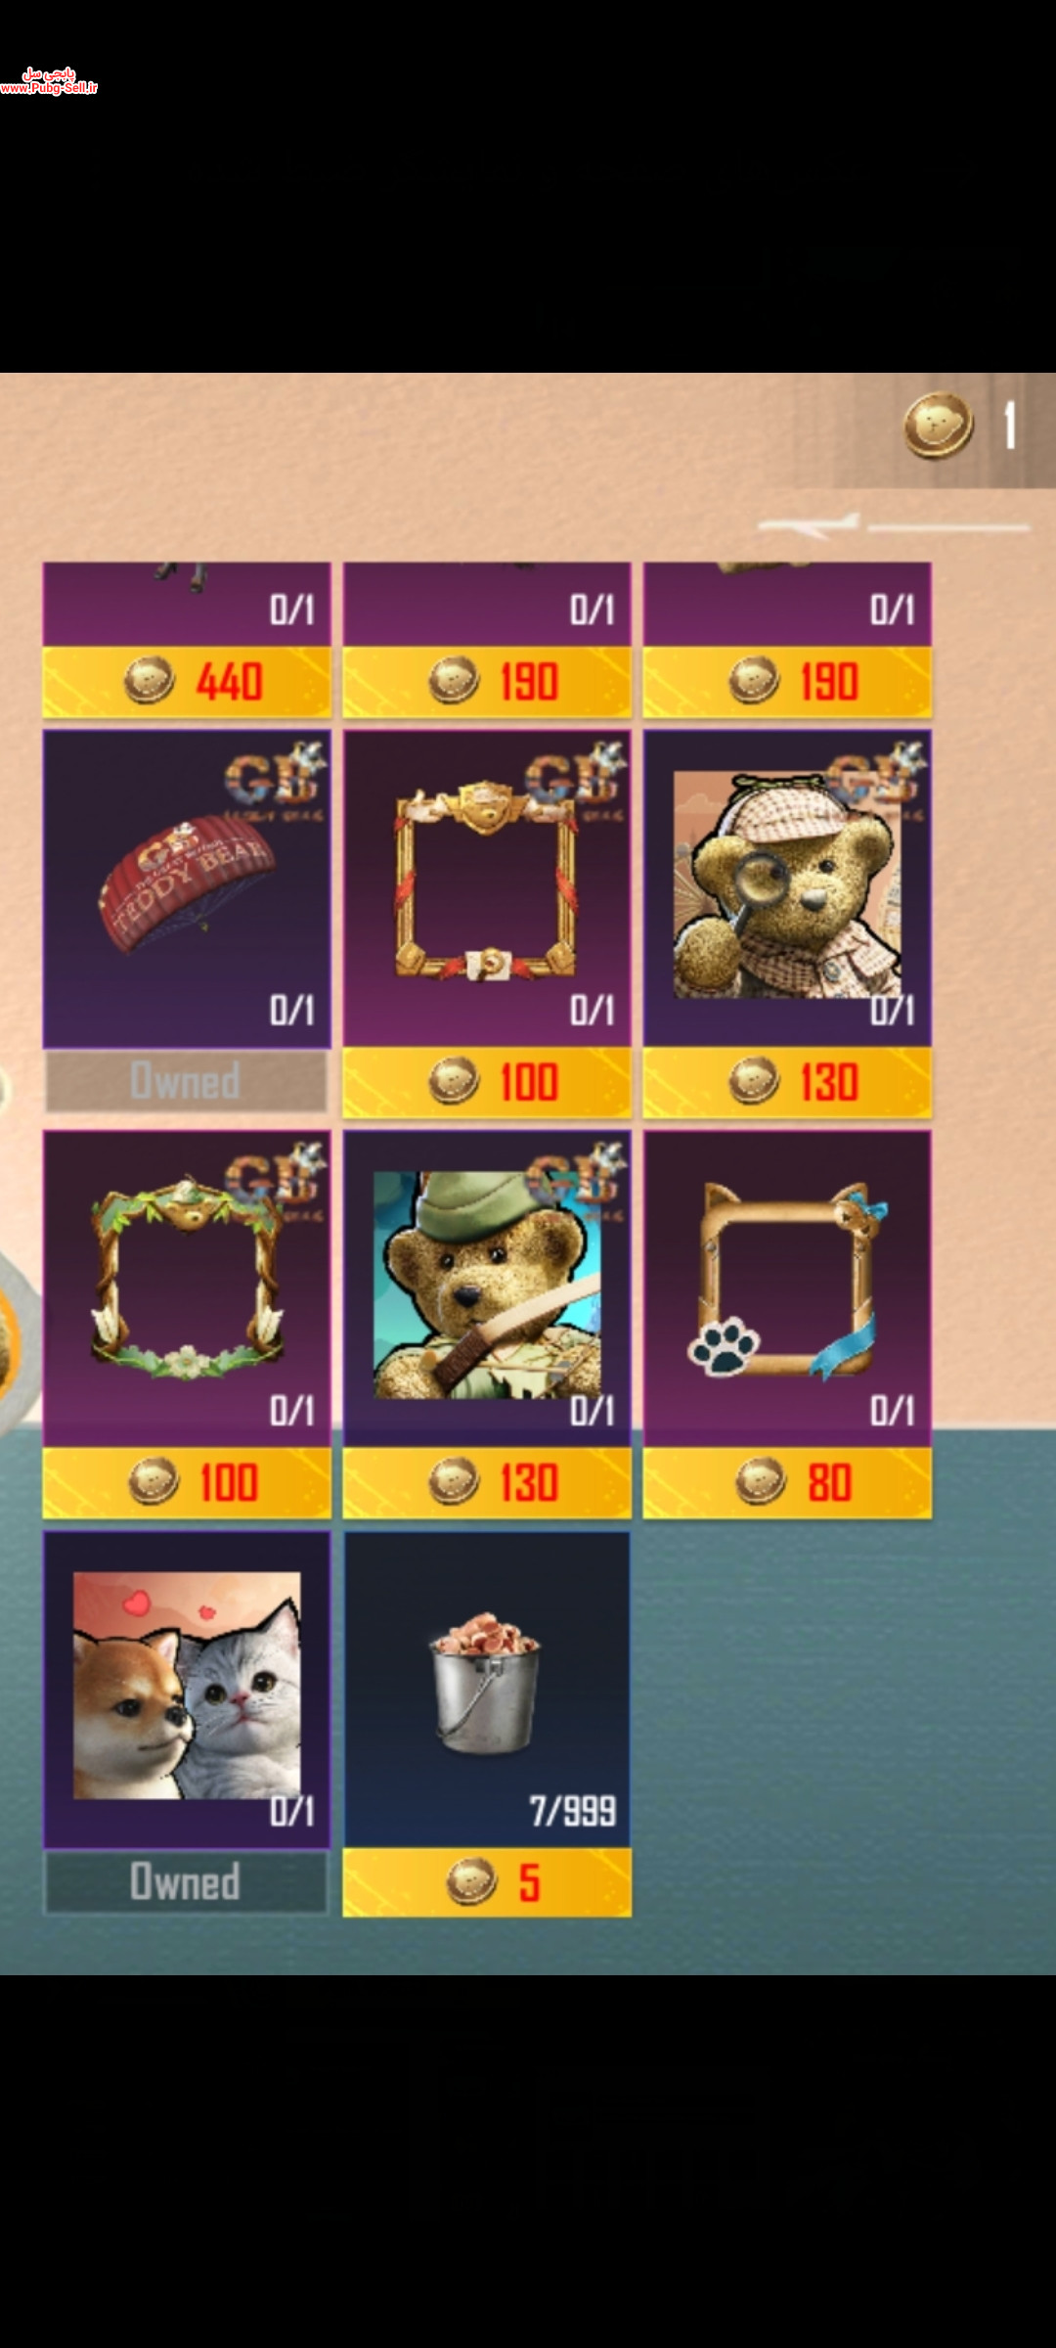Purchase meat bucket for 5 coins
The height and width of the screenshot is (2348, 1056).
pyautogui.click(x=487, y=1882)
